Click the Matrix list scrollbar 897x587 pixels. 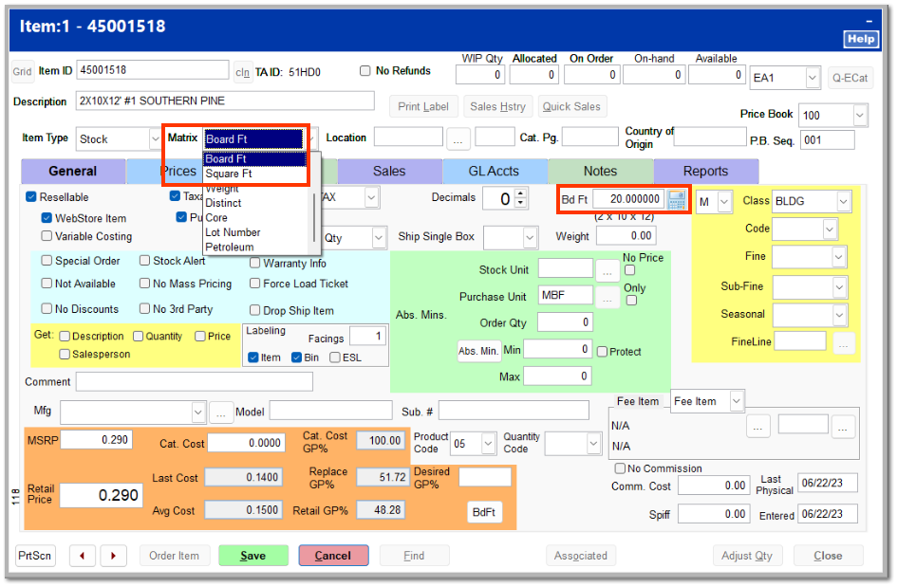tap(314, 217)
